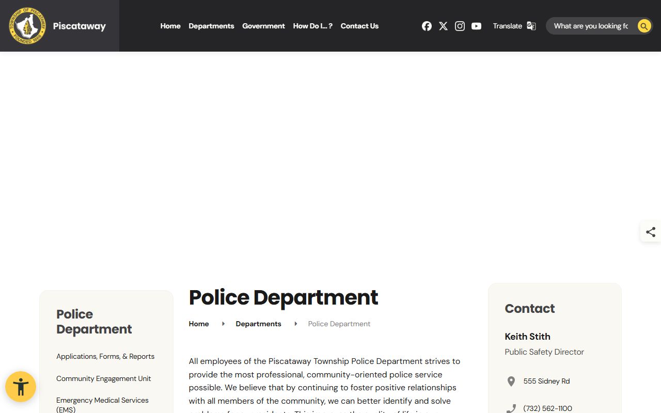Image resolution: width=661 pixels, height=413 pixels.
Task: Click the Public Safety Director title text
Action: click(544, 352)
